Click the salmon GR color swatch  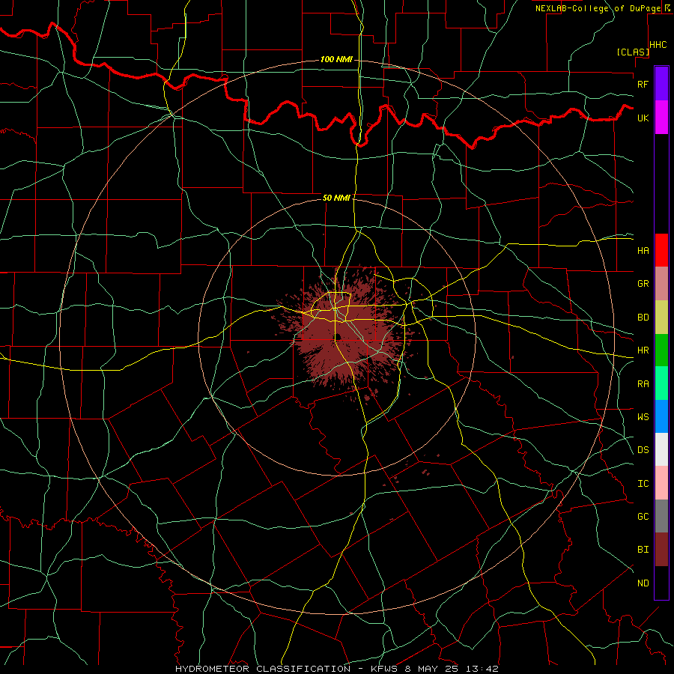[661, 284]
